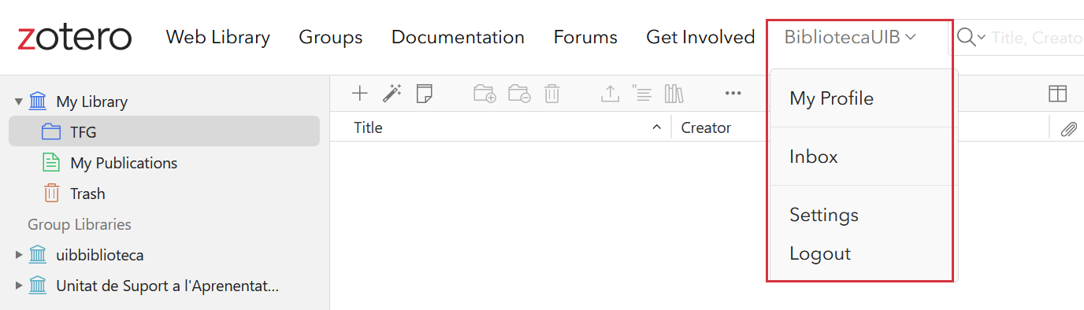1084x310 pixels.
Task: Click My Library building icon
Action: tap(38, 101)
